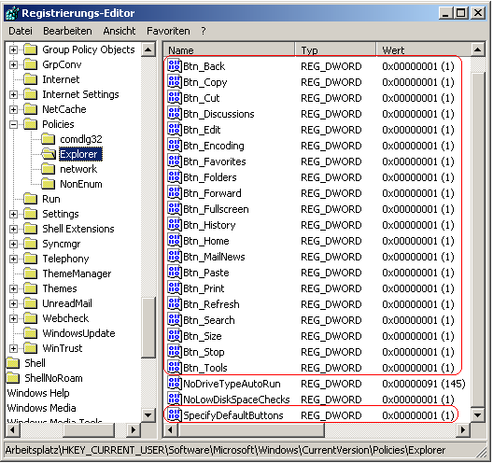Expand the Internet Settings key
The width and height of the screenshot is (493, 463).
(x=13, y=94)
